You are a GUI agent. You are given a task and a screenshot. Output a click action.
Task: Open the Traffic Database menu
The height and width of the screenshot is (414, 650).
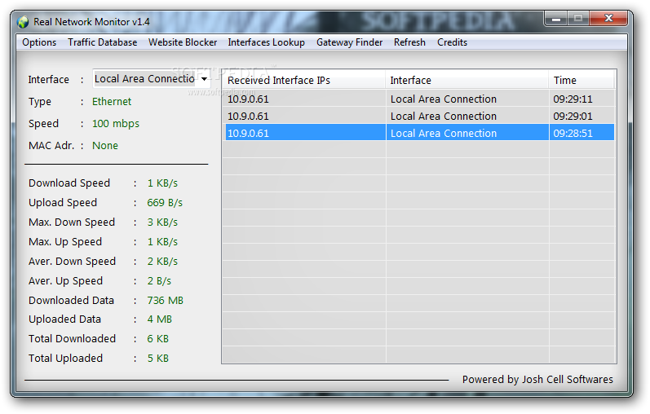coord(103,42)
